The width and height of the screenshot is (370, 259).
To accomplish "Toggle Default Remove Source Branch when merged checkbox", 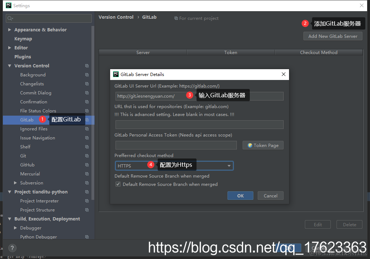I will pos(118,184).
